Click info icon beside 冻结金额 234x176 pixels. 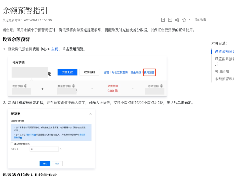(x=162, y=86)
